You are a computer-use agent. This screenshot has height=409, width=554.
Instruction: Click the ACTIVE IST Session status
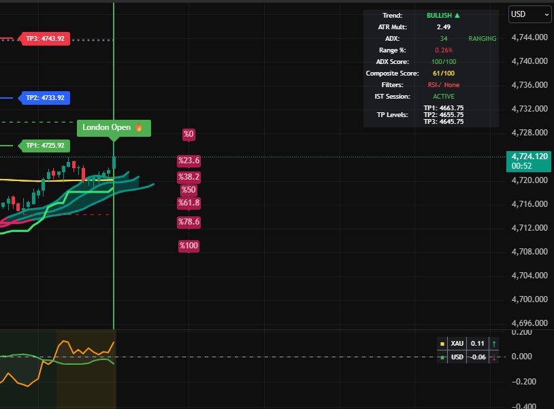tap(444, 97)
